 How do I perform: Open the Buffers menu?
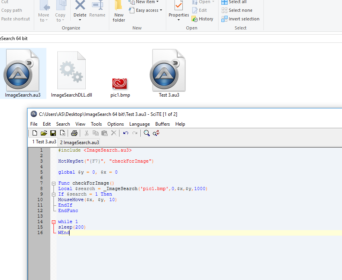click(x=162, y=124)
